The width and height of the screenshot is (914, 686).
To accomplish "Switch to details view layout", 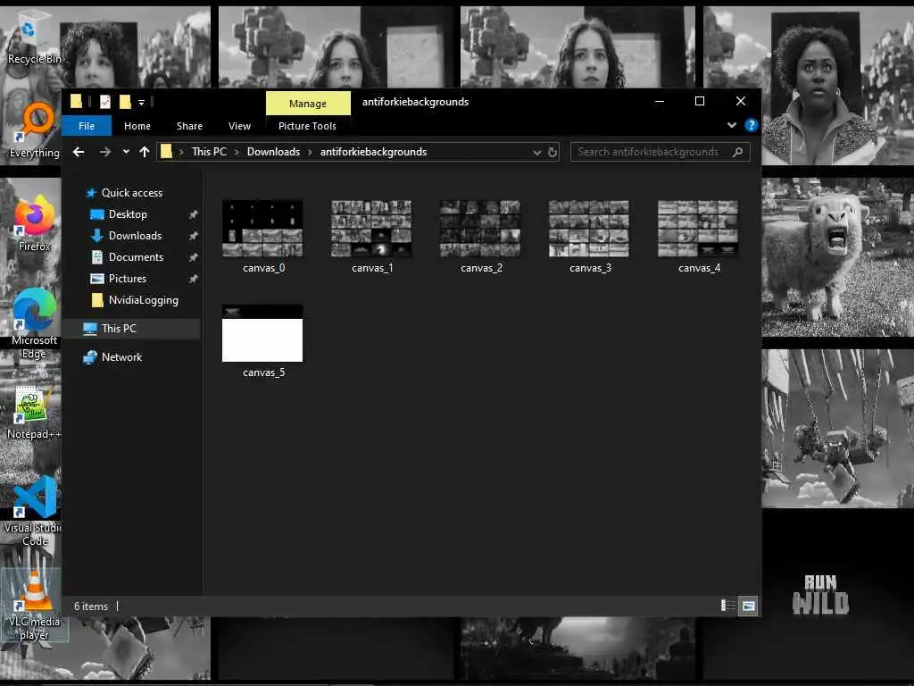I will 728,607.
